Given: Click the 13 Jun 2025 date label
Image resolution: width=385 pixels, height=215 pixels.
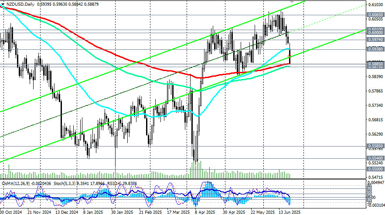Looking at the screenshot, I should [x=290, y=212].
